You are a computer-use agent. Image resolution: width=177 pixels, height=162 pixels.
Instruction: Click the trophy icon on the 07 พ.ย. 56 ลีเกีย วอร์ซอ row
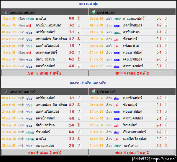point(79,59)
